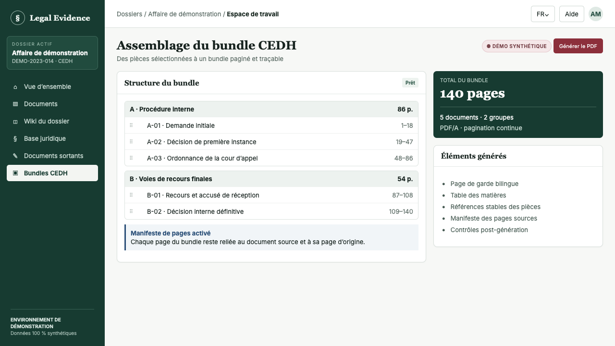615x346 pixels.
Task: Select row B-02 · Décision interne définitive
Action: click(271, 211)
